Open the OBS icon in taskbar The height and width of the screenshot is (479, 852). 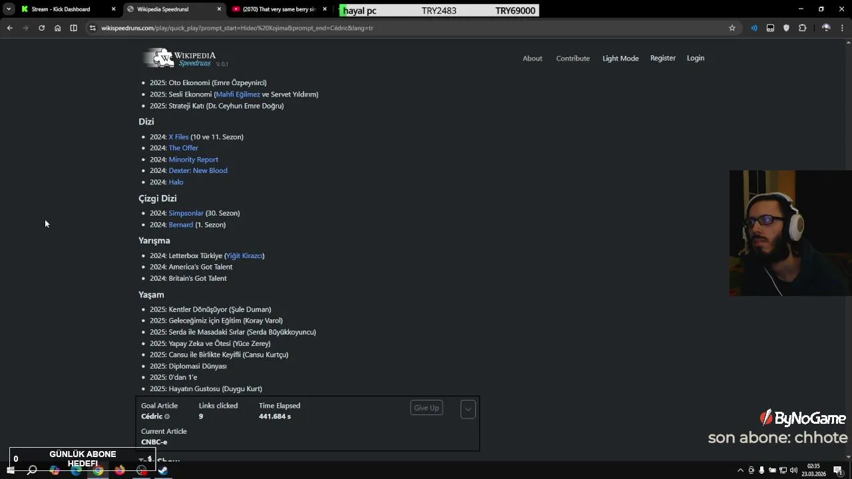141,470
